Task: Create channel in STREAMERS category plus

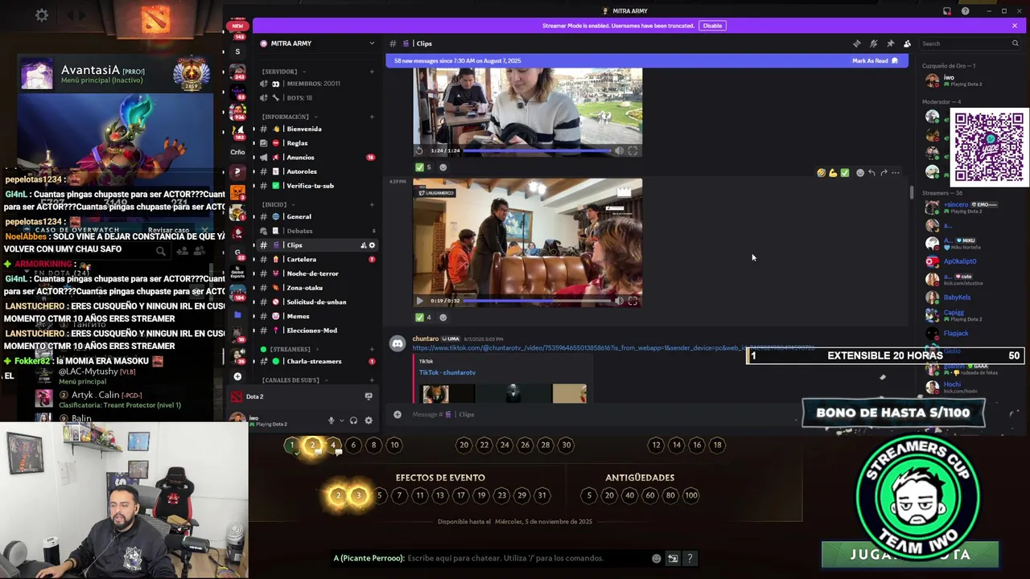Action: [372, 349]
